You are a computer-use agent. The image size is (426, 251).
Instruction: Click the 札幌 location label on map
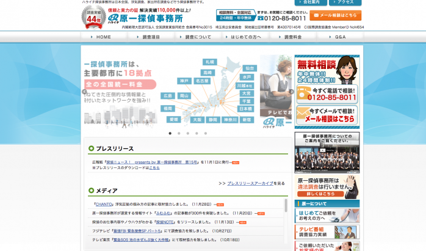[210, 62]
